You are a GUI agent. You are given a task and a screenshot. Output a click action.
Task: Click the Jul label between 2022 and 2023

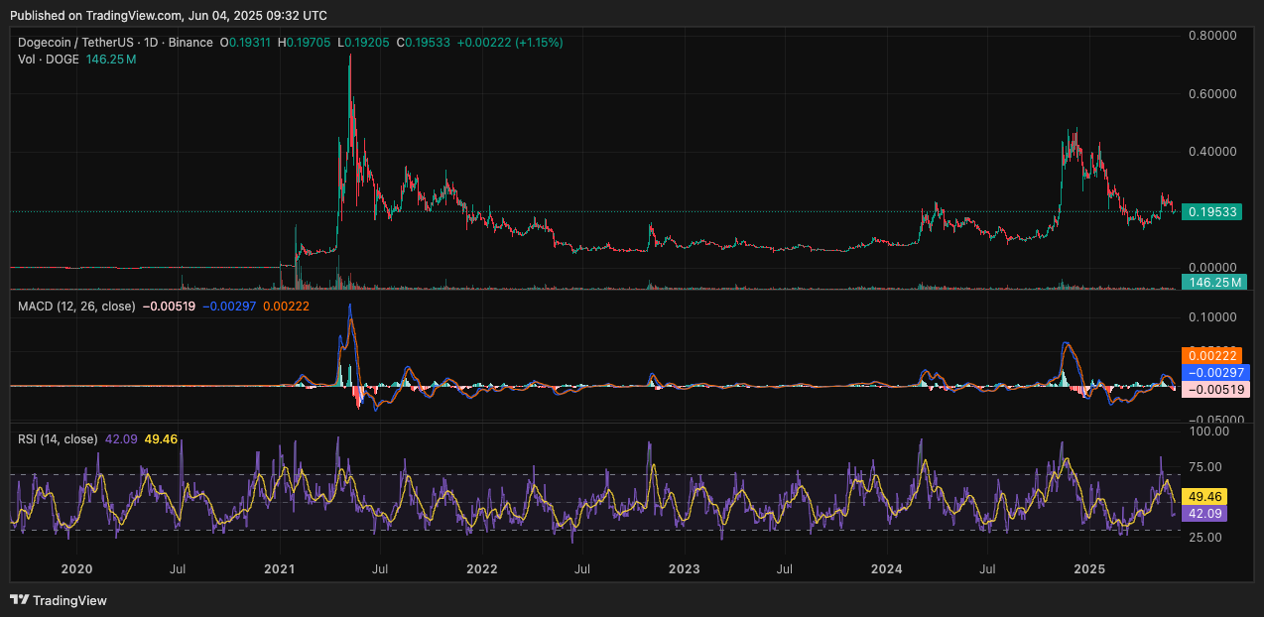point(582,569)
